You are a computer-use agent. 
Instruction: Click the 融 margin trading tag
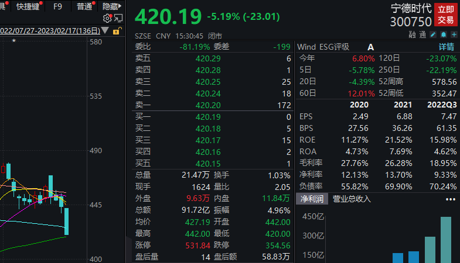pyautogui.click(x=412, y=35)
